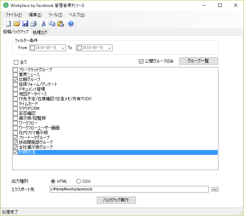Click the エクスポート先 path input field
This screenshot has width=244, height=216.
(x=129, y=189)
